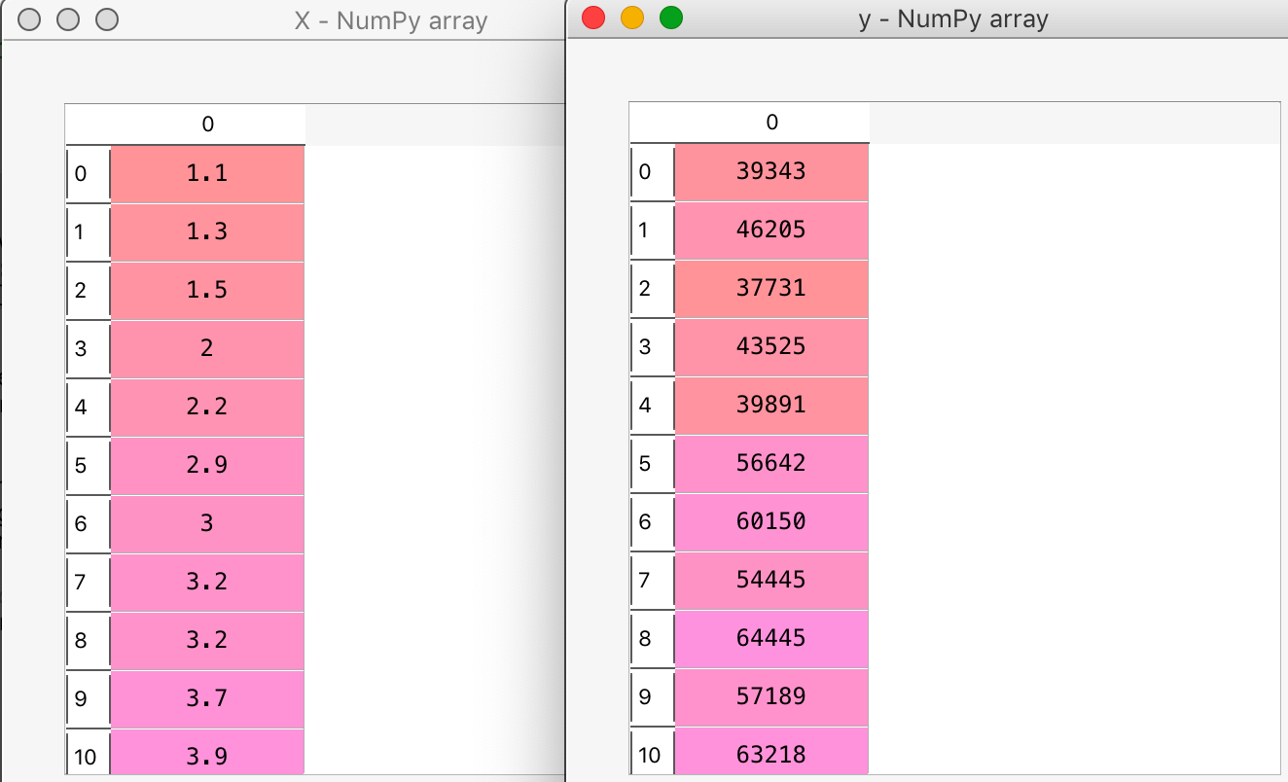Select cell 3.9 in X array

coord(207,753)
